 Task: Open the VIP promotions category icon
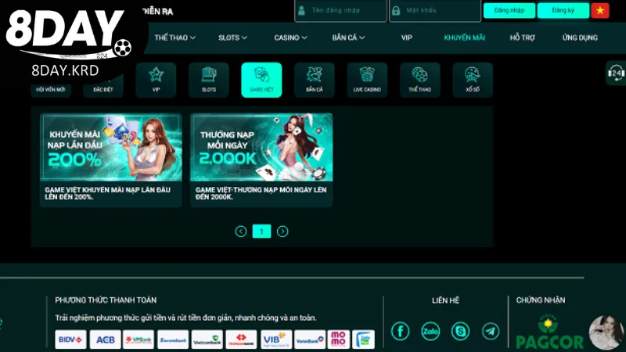(x=156, y=80)
